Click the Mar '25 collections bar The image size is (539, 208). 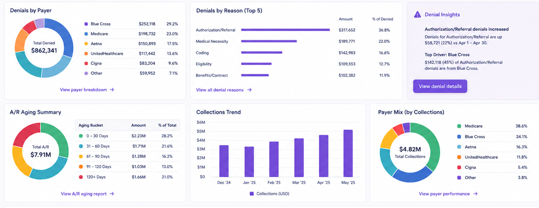coord(299,158)
